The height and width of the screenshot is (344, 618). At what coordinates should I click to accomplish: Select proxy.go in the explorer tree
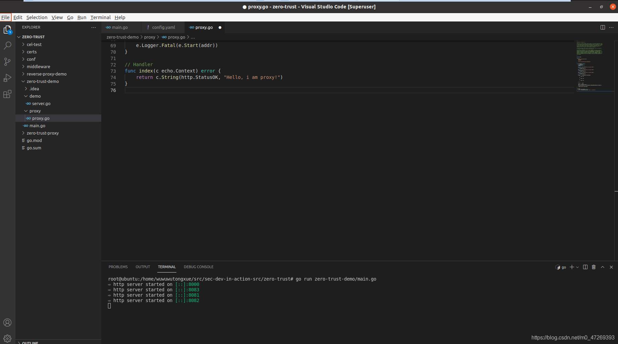tap(58, 118)
